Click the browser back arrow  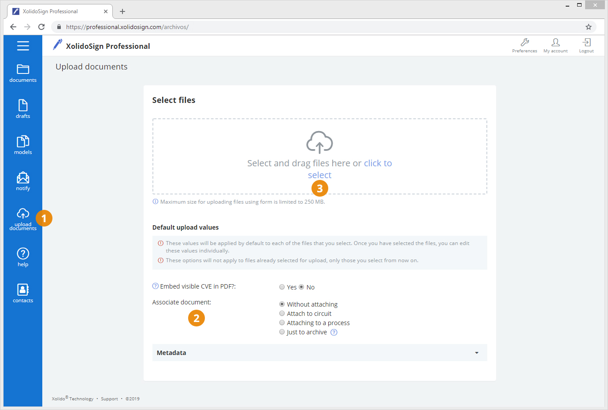pyautogui.click(x=13, y=27)
